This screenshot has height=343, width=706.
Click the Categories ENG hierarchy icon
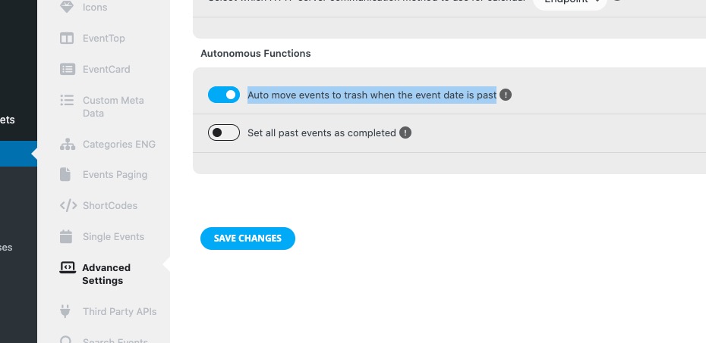(x=68, y=144)
